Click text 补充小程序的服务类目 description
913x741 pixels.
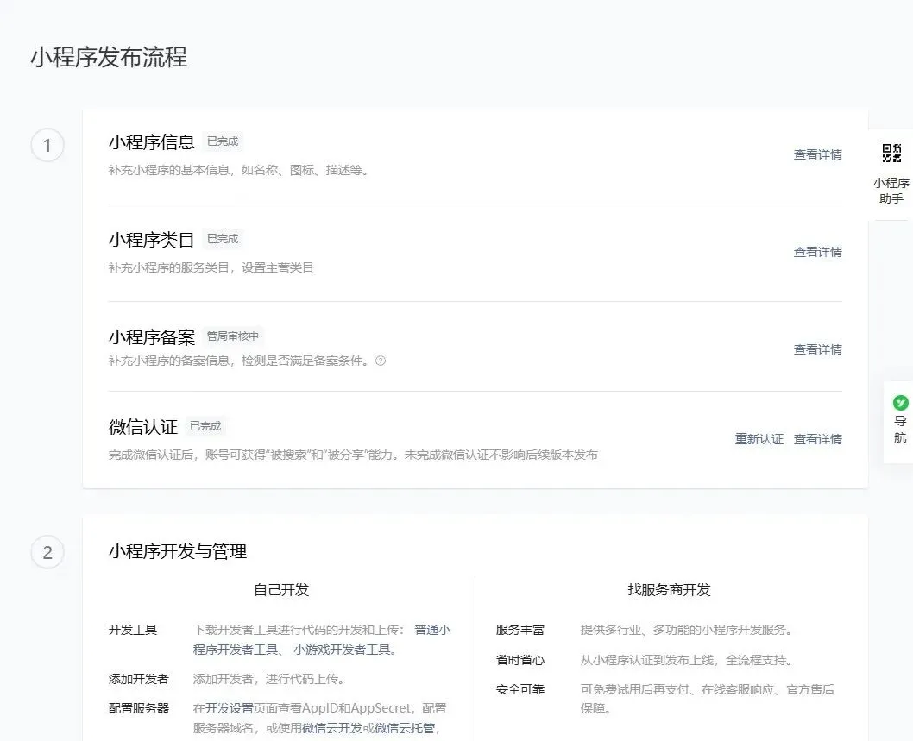[x=211, y=267]
